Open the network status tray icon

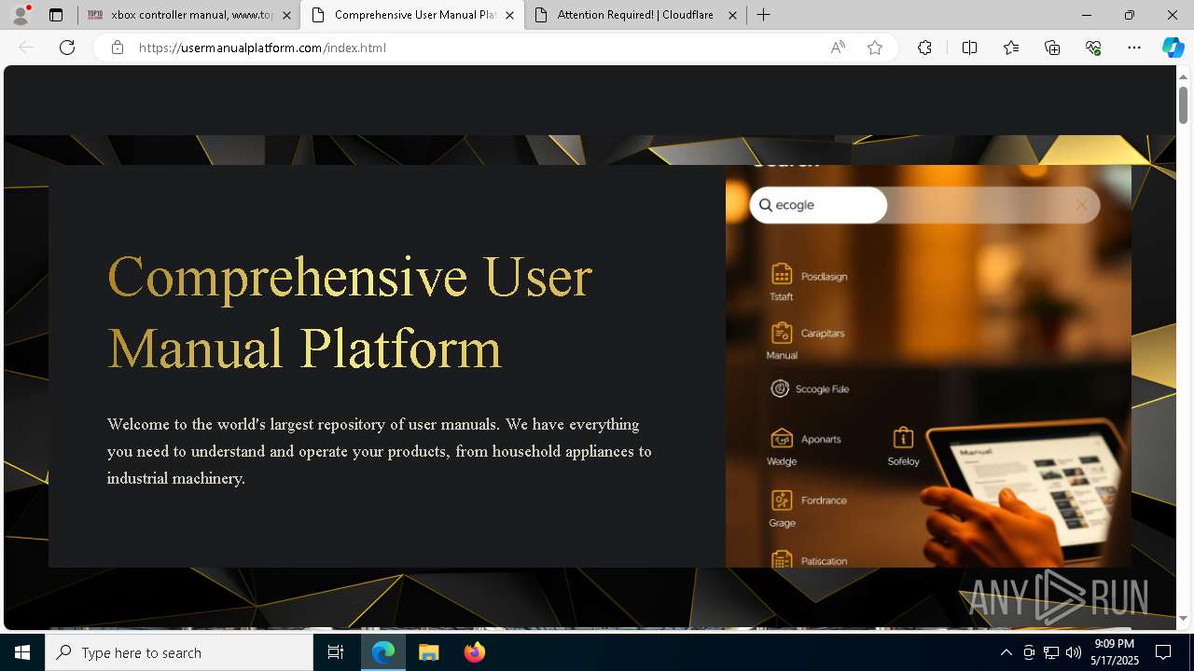tap(1051, 652)
